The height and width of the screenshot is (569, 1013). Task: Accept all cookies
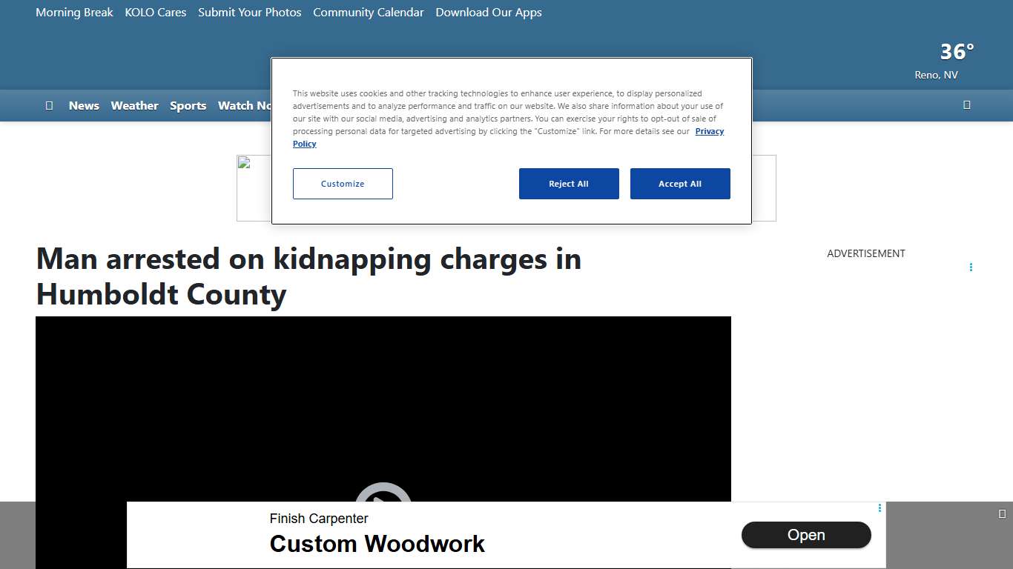click(x=680, y=184)
